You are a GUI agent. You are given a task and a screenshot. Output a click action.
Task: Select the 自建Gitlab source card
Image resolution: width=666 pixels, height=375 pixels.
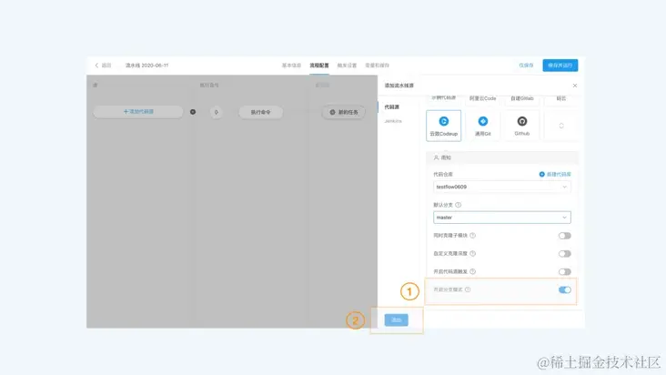pyautogui.click(x=522, y=98)
